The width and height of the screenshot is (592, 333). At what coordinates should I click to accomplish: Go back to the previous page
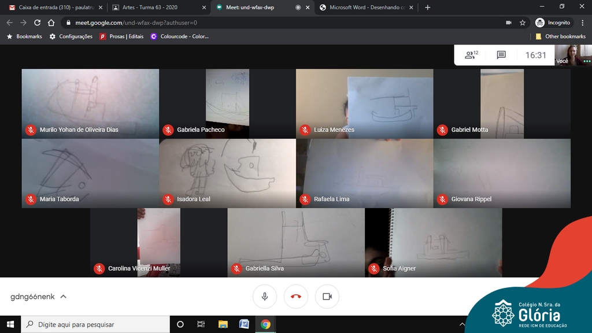10,23
